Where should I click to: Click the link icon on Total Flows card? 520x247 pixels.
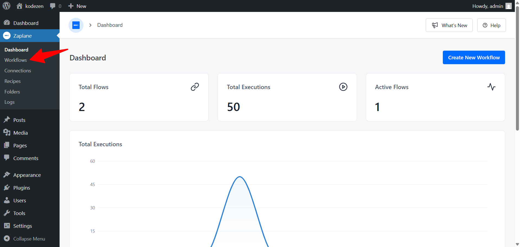coord(195,87)
